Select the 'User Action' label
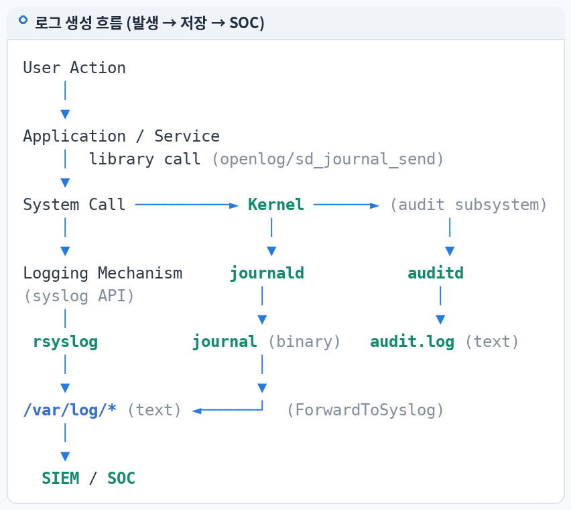The width and height of the screenshot is (571, 510). (x=74, y=68)
